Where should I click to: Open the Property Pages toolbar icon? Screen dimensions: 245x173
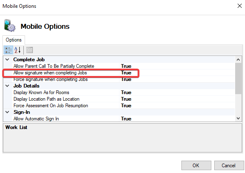click(x=30, y=50)
